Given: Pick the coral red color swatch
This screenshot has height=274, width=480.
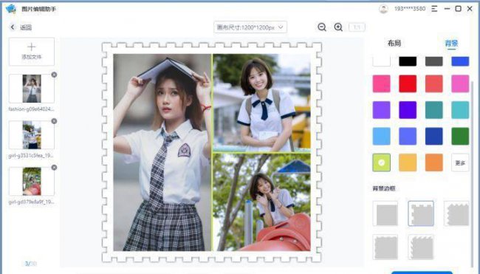Looking at the screenshot, I should coord(433,83).
